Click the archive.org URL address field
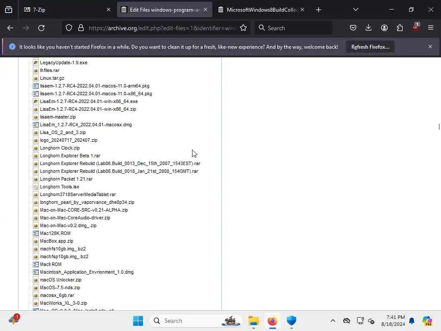The image size is (441, 331). (x=161, y=28)
